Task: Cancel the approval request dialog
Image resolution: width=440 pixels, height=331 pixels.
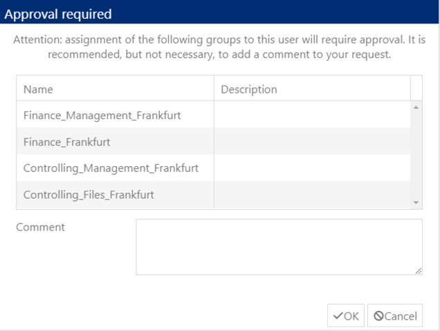Action: pos(395,316)
